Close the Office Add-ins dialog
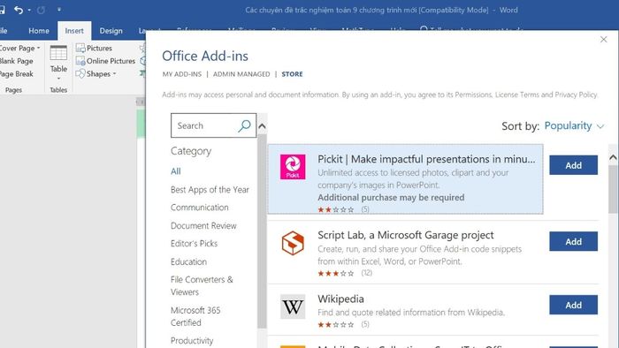 [x=603, y=40]
